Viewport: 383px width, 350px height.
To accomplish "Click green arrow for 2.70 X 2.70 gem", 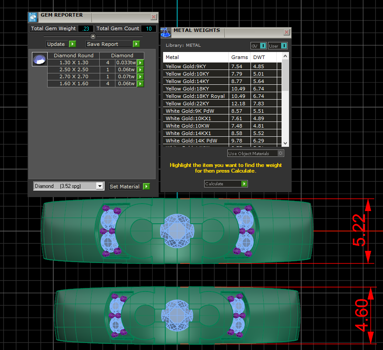I will (x=140, y=76).
